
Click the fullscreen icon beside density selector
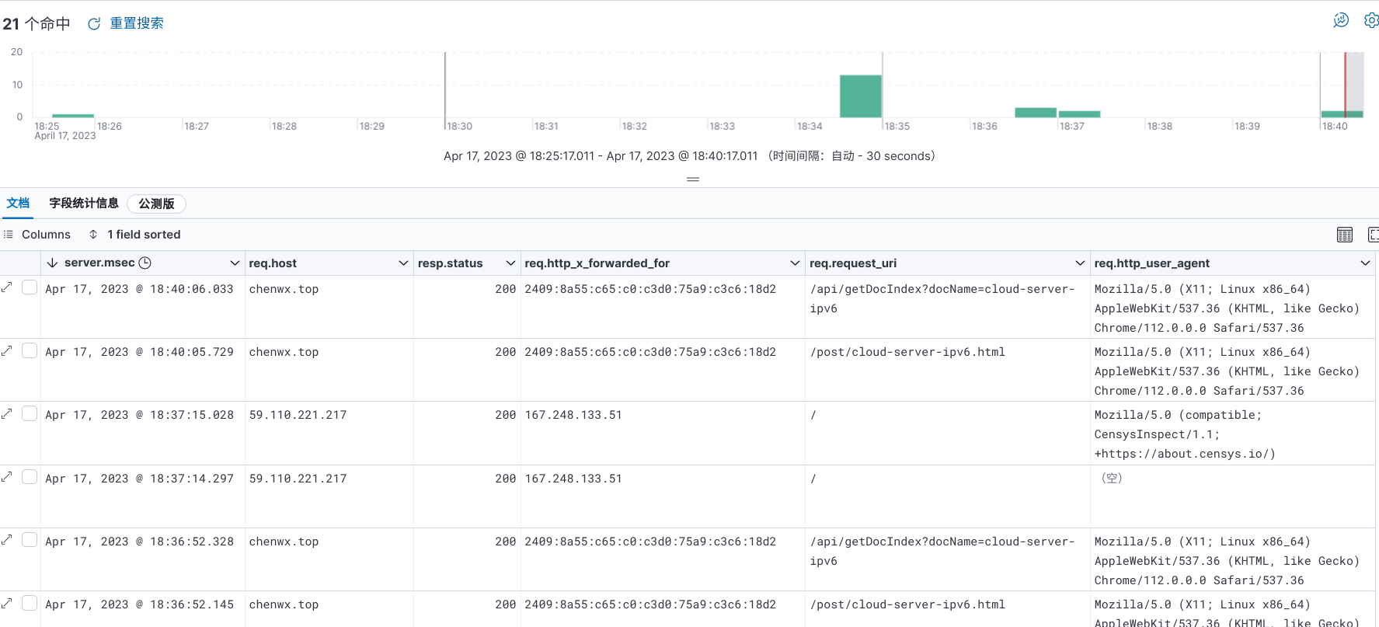[1373, 235]
